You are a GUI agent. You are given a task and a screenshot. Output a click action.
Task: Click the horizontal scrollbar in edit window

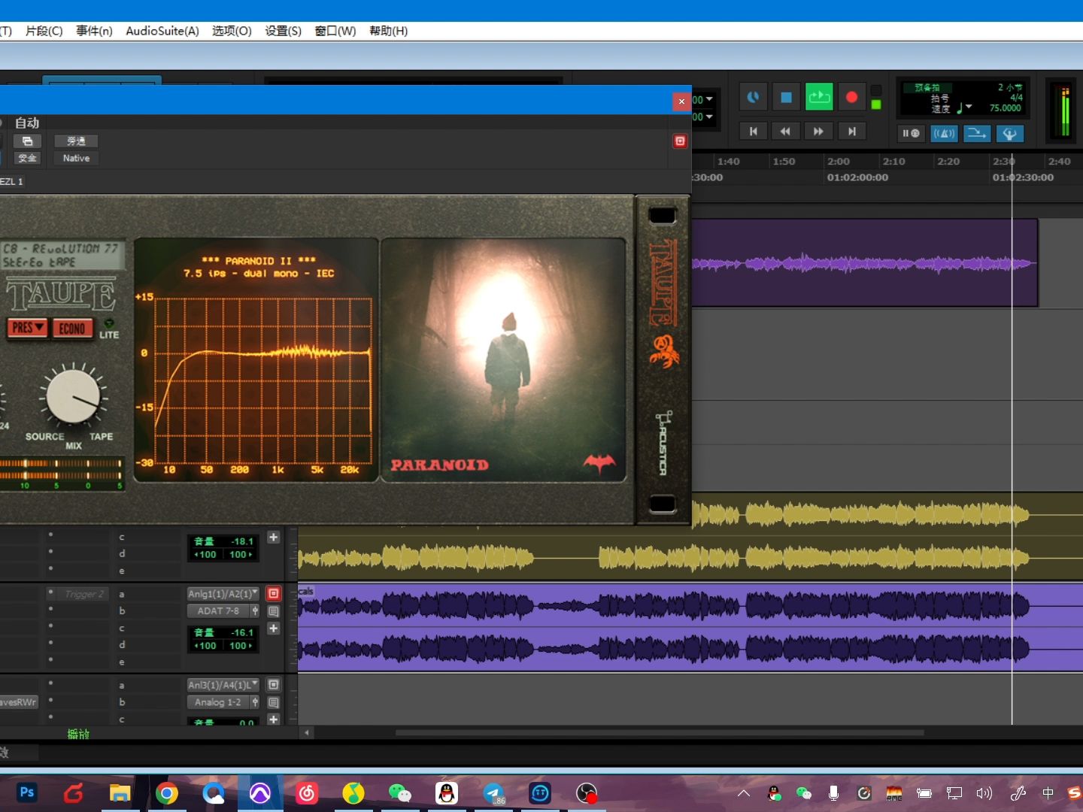click(660, 732)
